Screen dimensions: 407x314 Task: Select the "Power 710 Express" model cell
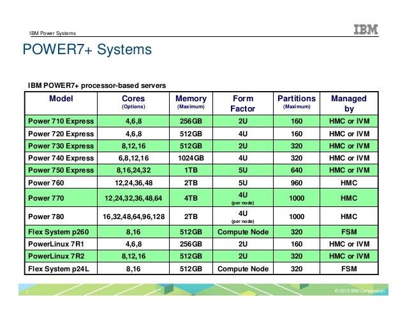pos(61,121)
